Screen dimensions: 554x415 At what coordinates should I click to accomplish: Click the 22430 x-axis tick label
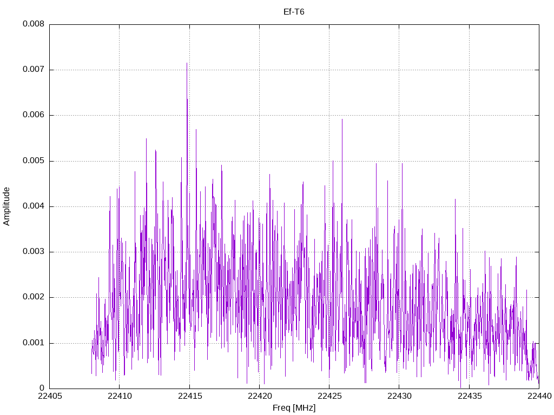click(399, 396)
